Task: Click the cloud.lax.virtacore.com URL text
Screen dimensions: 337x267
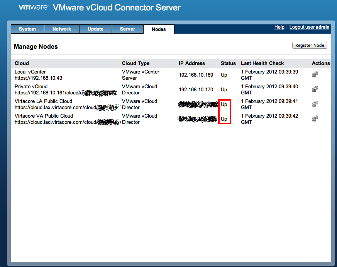Action: [66, 107]
